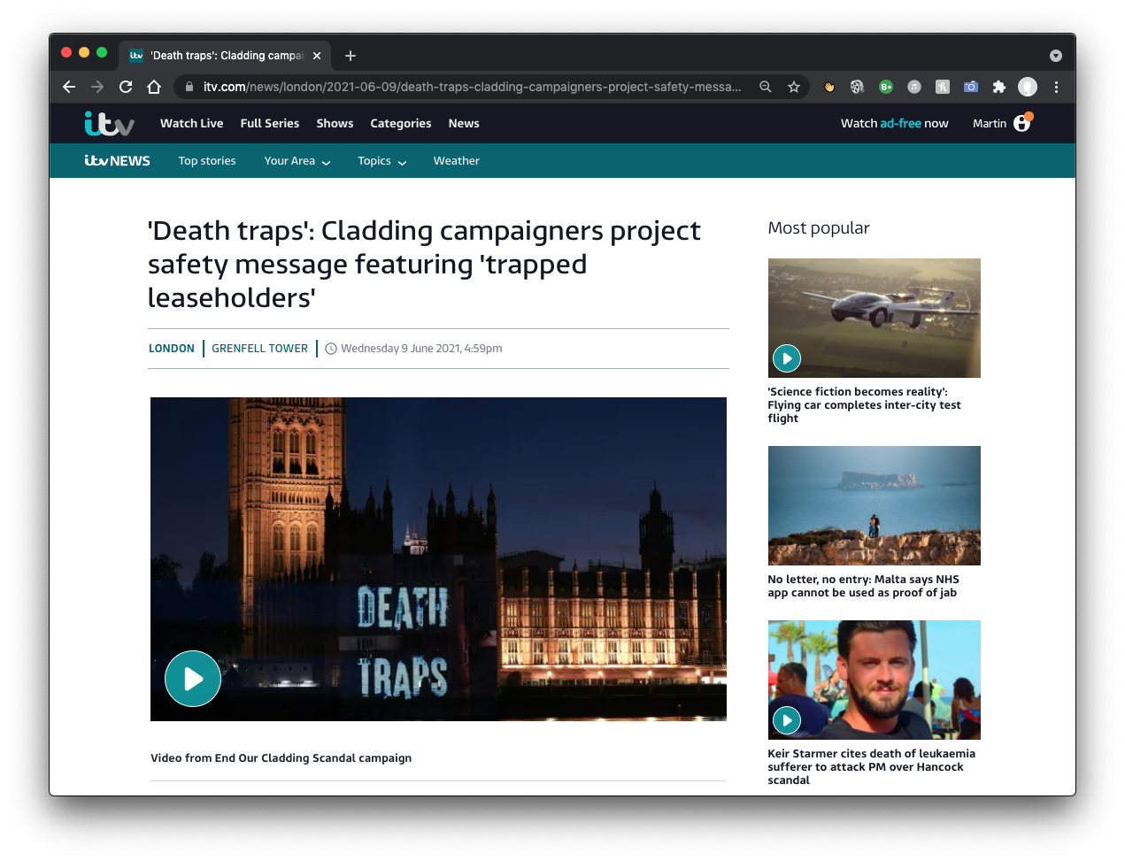
Task: Open the Martin profile avatar icon
Action: click(1023, 123)
